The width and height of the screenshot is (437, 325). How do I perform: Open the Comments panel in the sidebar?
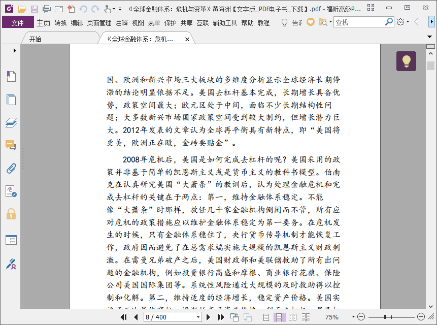(11, 145)
